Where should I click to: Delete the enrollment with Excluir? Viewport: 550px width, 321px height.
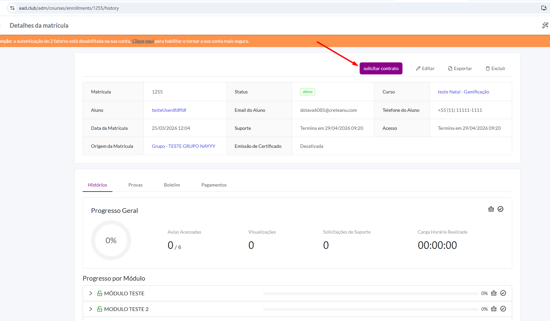tap(495, 68)
